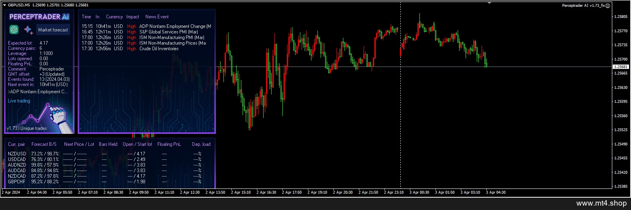The height and width of the screenshot is (210, 631).
Task: Click the Gemini sparkle icon
Action: point(28,29)
